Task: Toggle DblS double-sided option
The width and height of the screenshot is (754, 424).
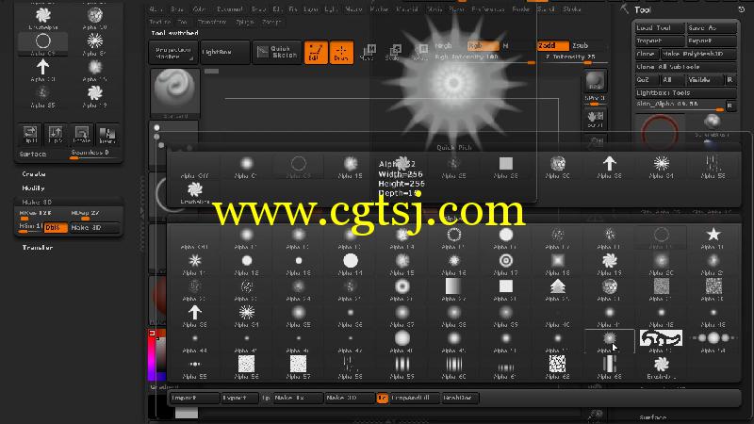Action: 56,227
